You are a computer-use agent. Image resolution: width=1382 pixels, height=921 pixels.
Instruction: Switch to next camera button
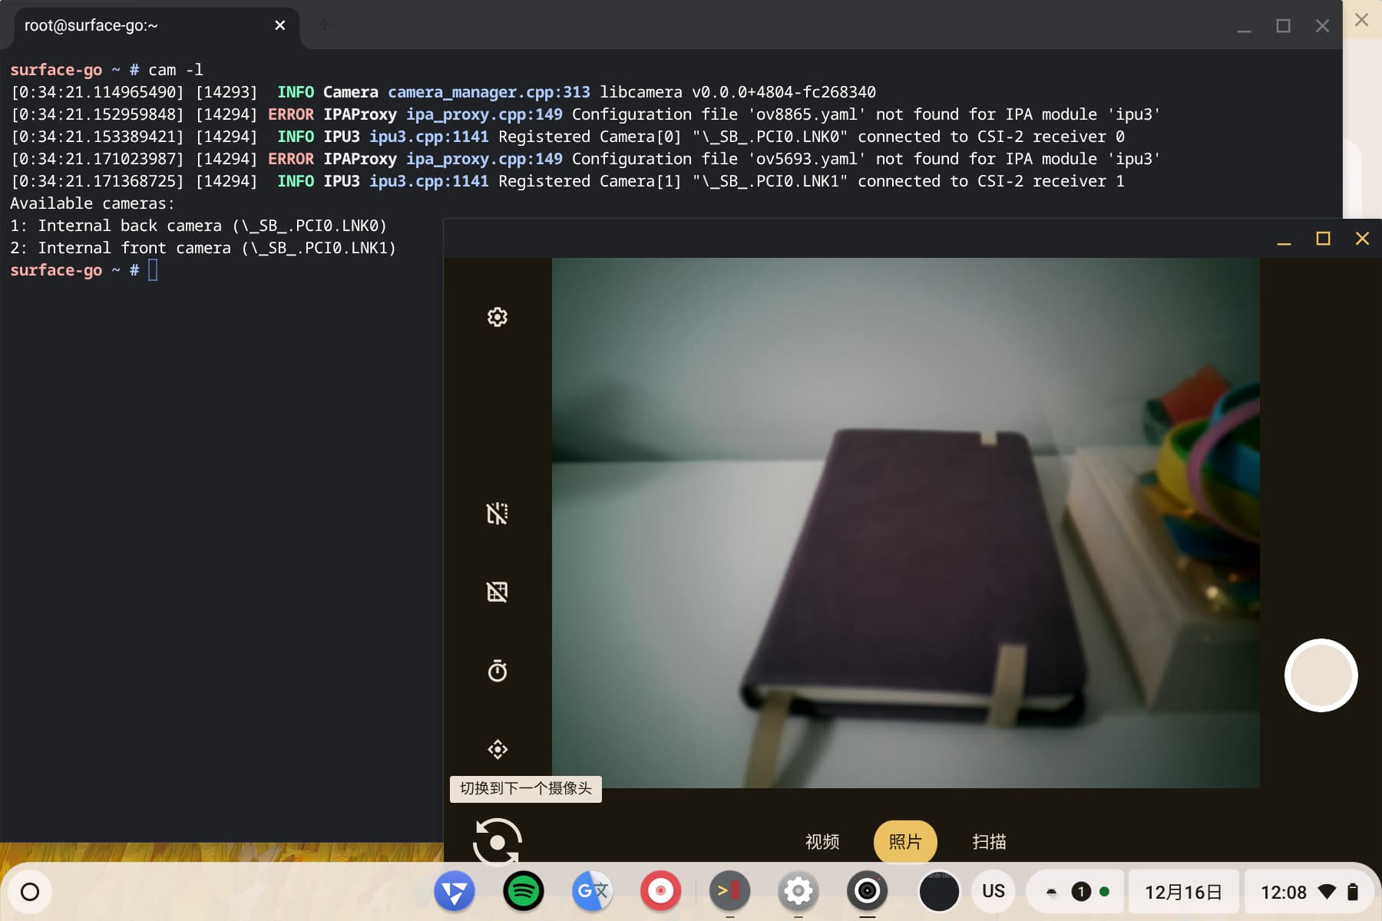point(498,841)
